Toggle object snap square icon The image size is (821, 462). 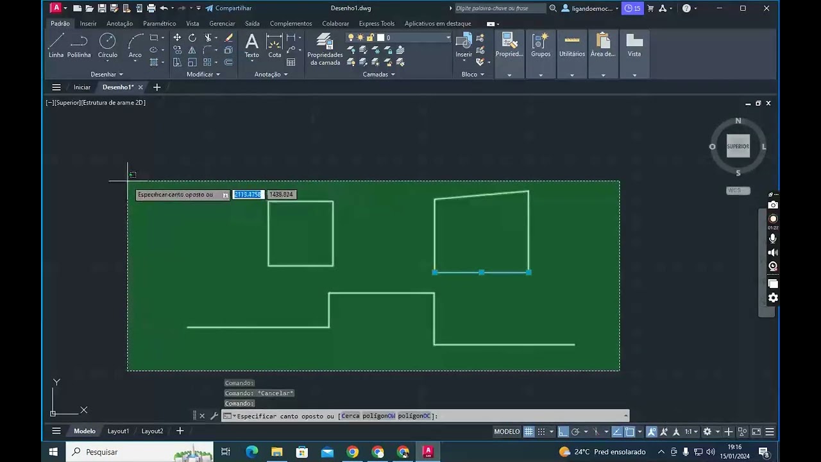pos(630,432)
